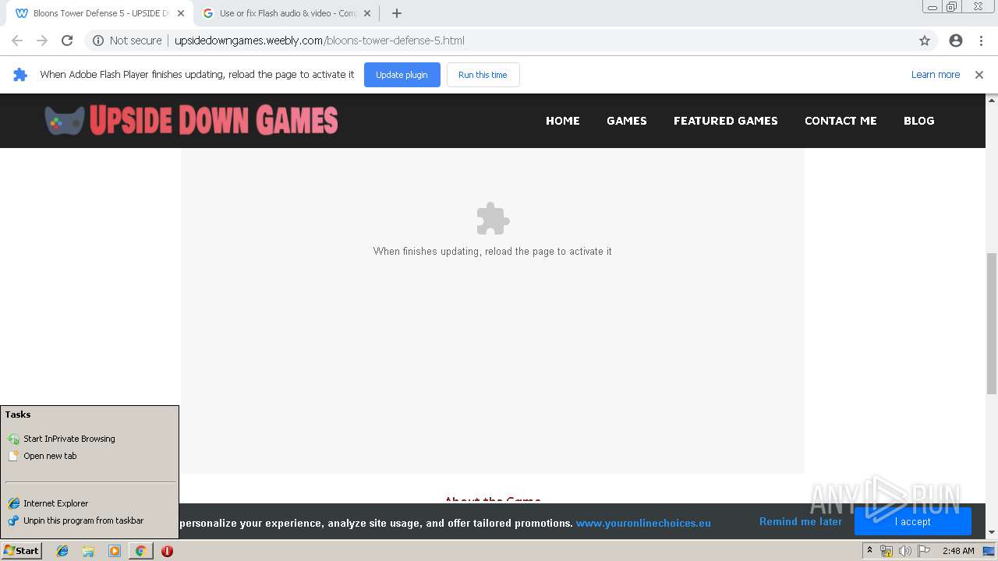Click scrollbar down arrow
The image size is (998, 561).
992,532
